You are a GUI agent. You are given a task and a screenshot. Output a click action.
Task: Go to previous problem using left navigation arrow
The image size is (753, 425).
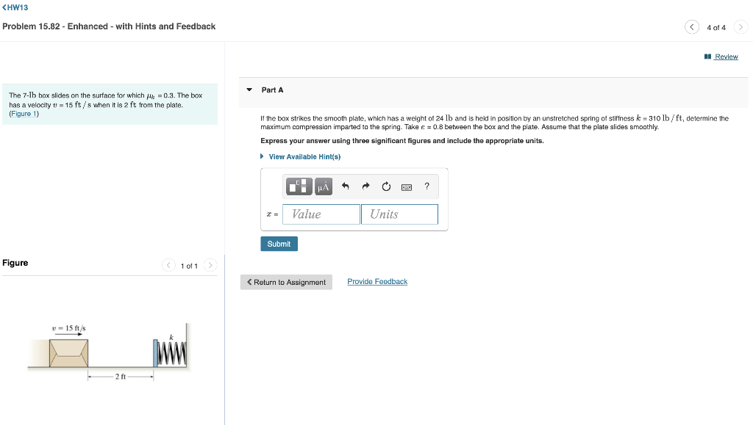pos(691,26)
